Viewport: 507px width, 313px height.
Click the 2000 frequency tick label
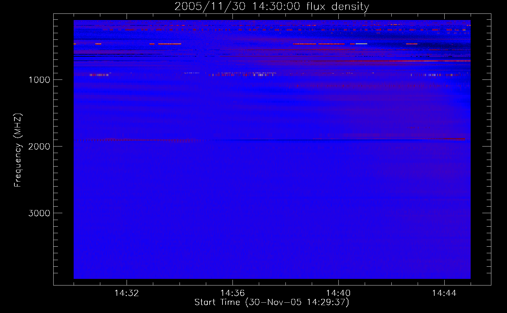(39, 146)
